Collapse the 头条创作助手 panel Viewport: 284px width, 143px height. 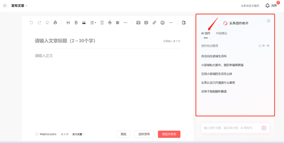click(268, 21)
